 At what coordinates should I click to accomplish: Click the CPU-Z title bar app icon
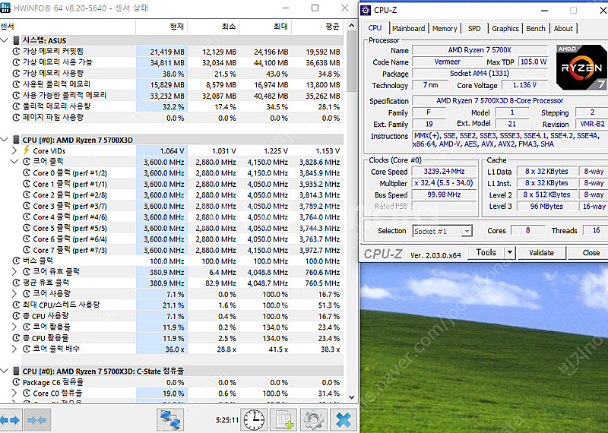tap(366, 11)
